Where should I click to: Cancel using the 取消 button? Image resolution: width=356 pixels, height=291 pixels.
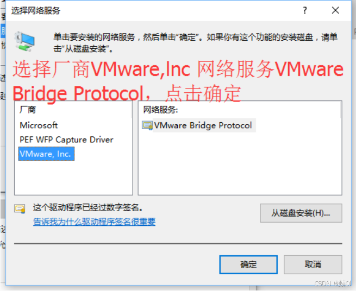click(313, 265)
